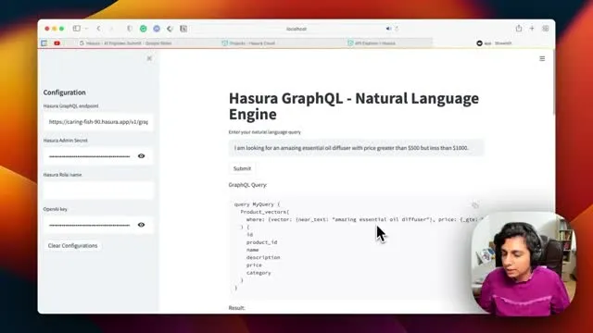Open the sidebar button dropdown arrow
593x333 pixels.
pos(86,29)
